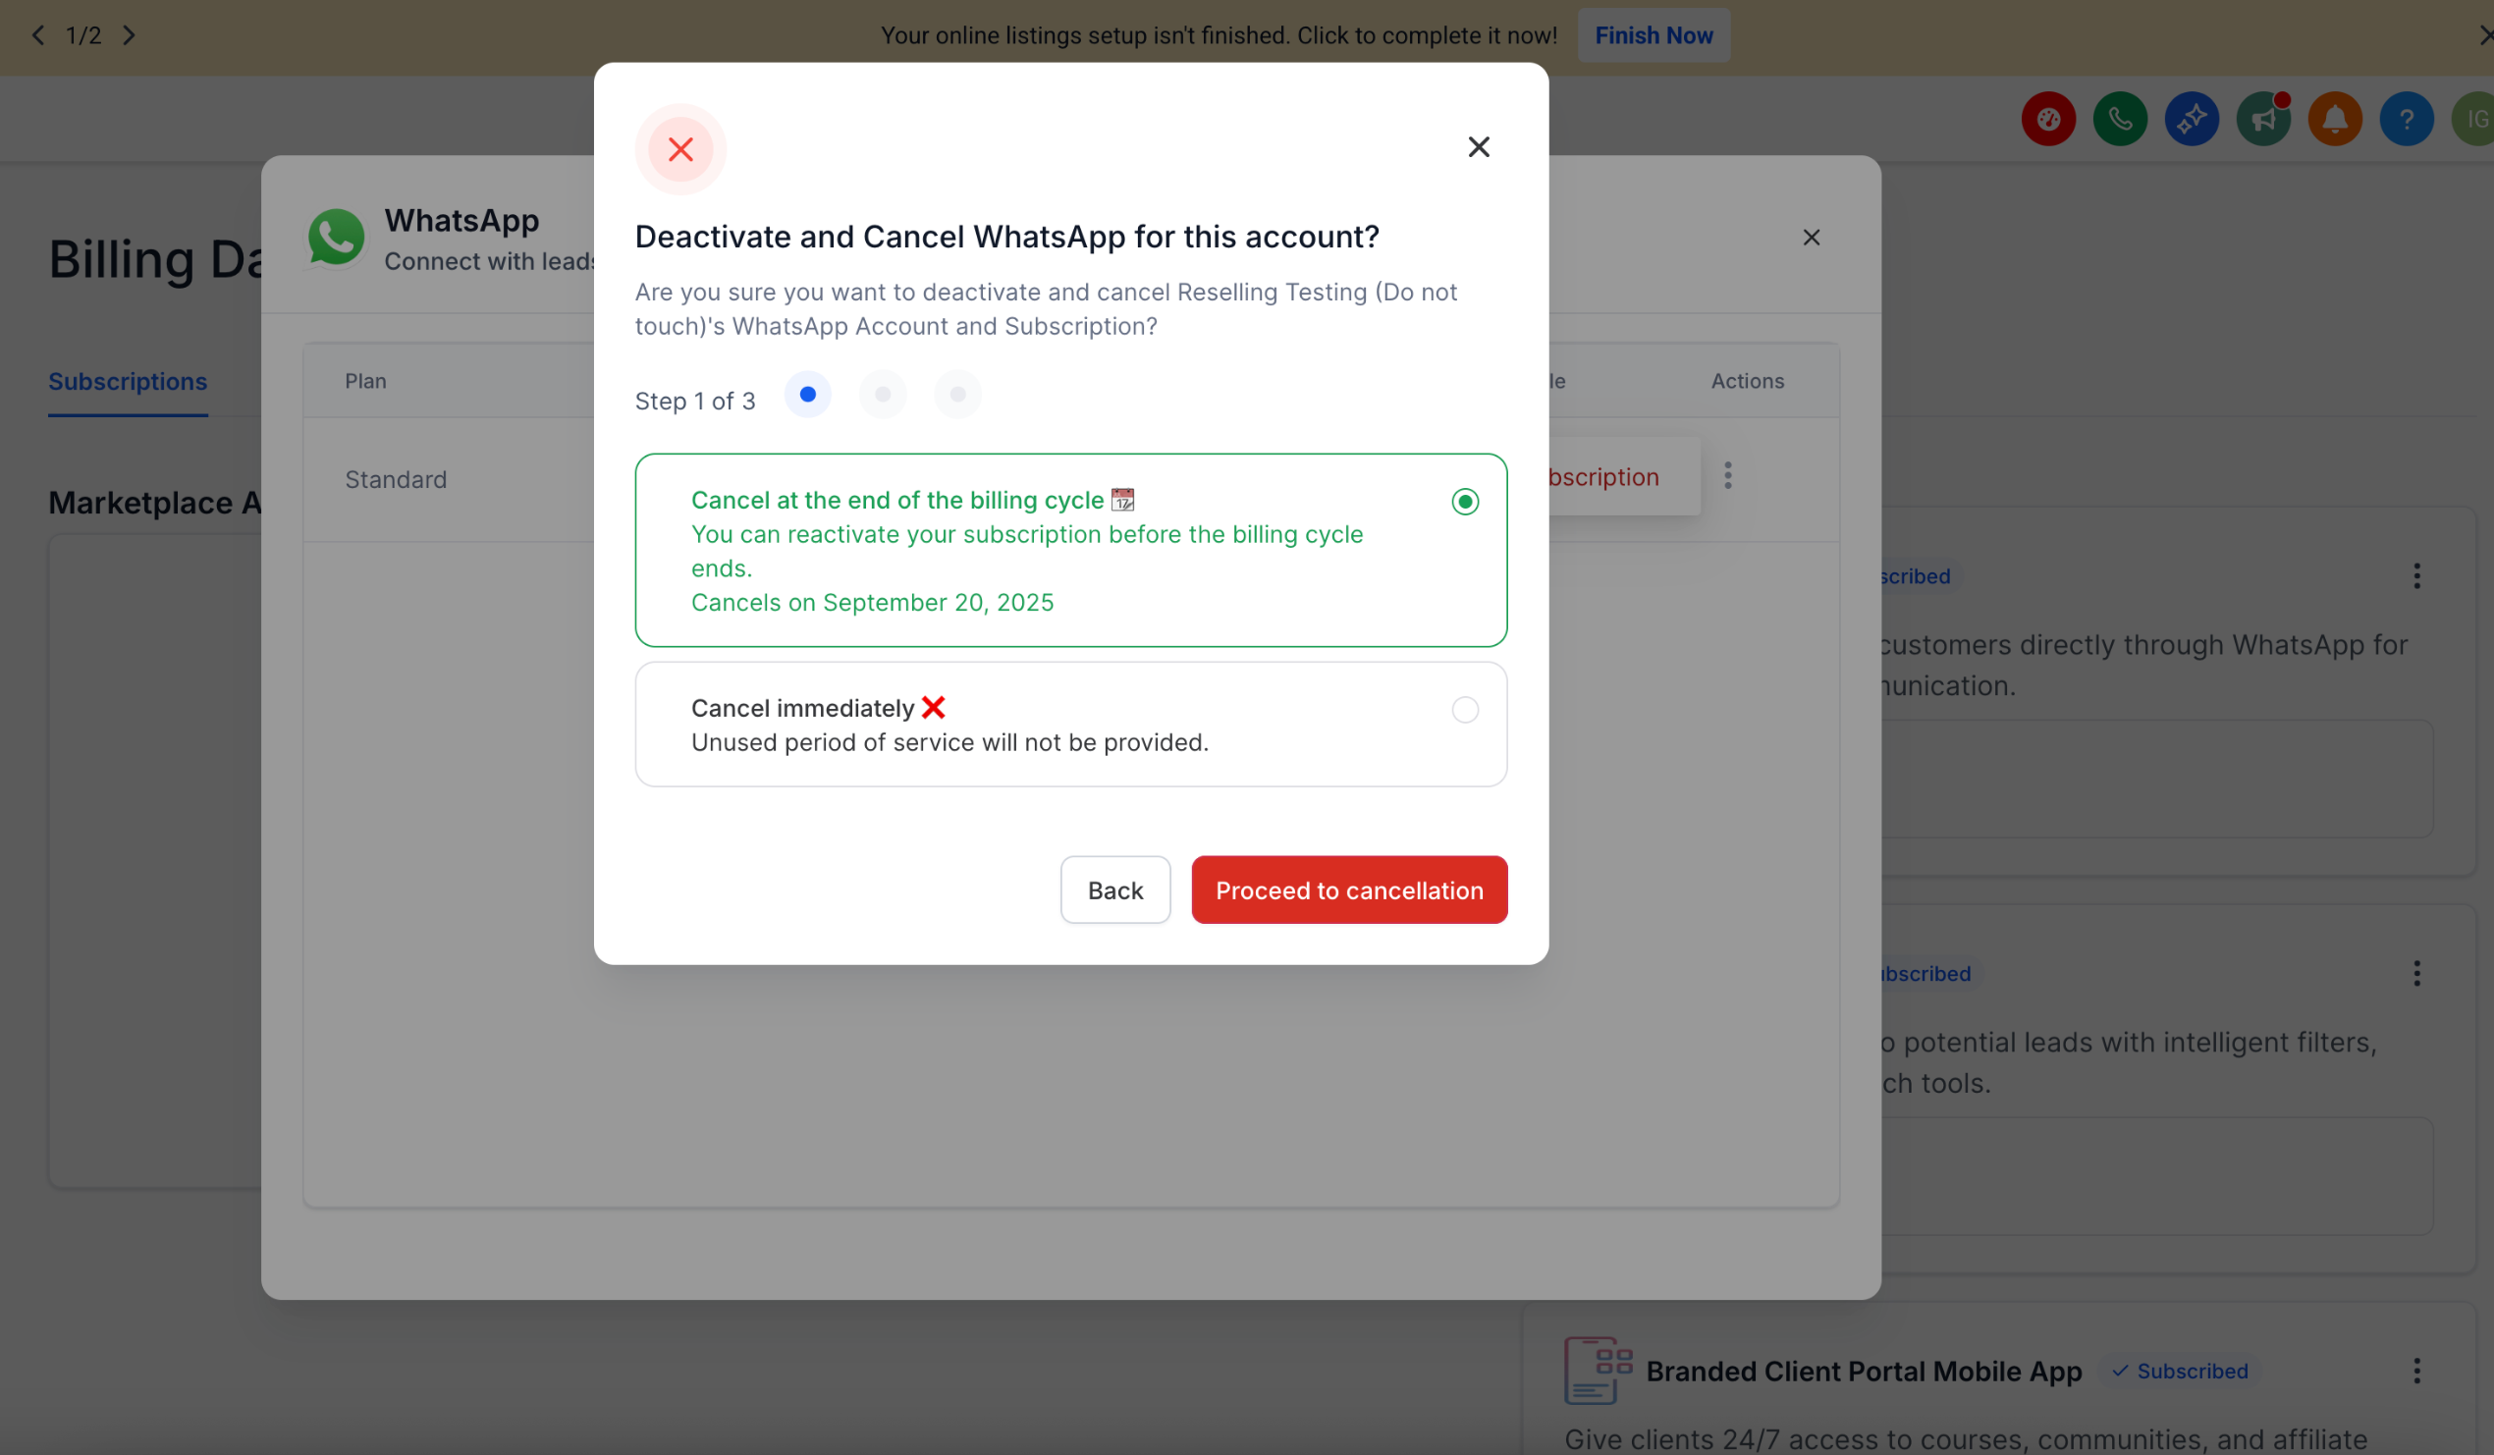Viewport: 2494px width, 1455px height.
Task: Go to previous banner notice
Action: pos(37,34)
